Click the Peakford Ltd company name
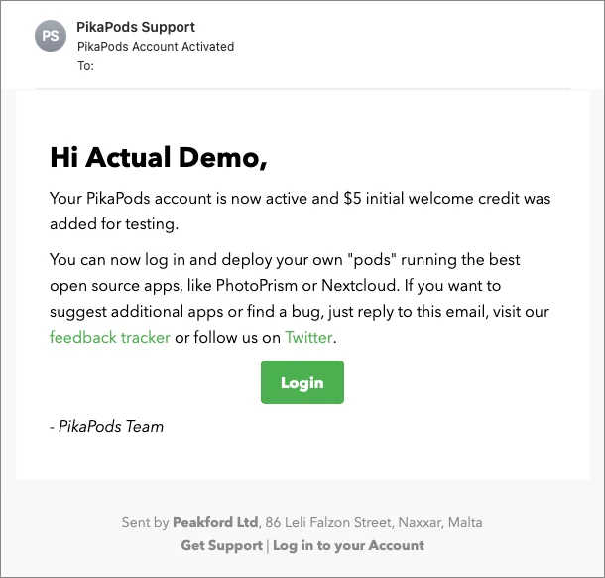Screen dimensions: 605x578 (215, 522)
